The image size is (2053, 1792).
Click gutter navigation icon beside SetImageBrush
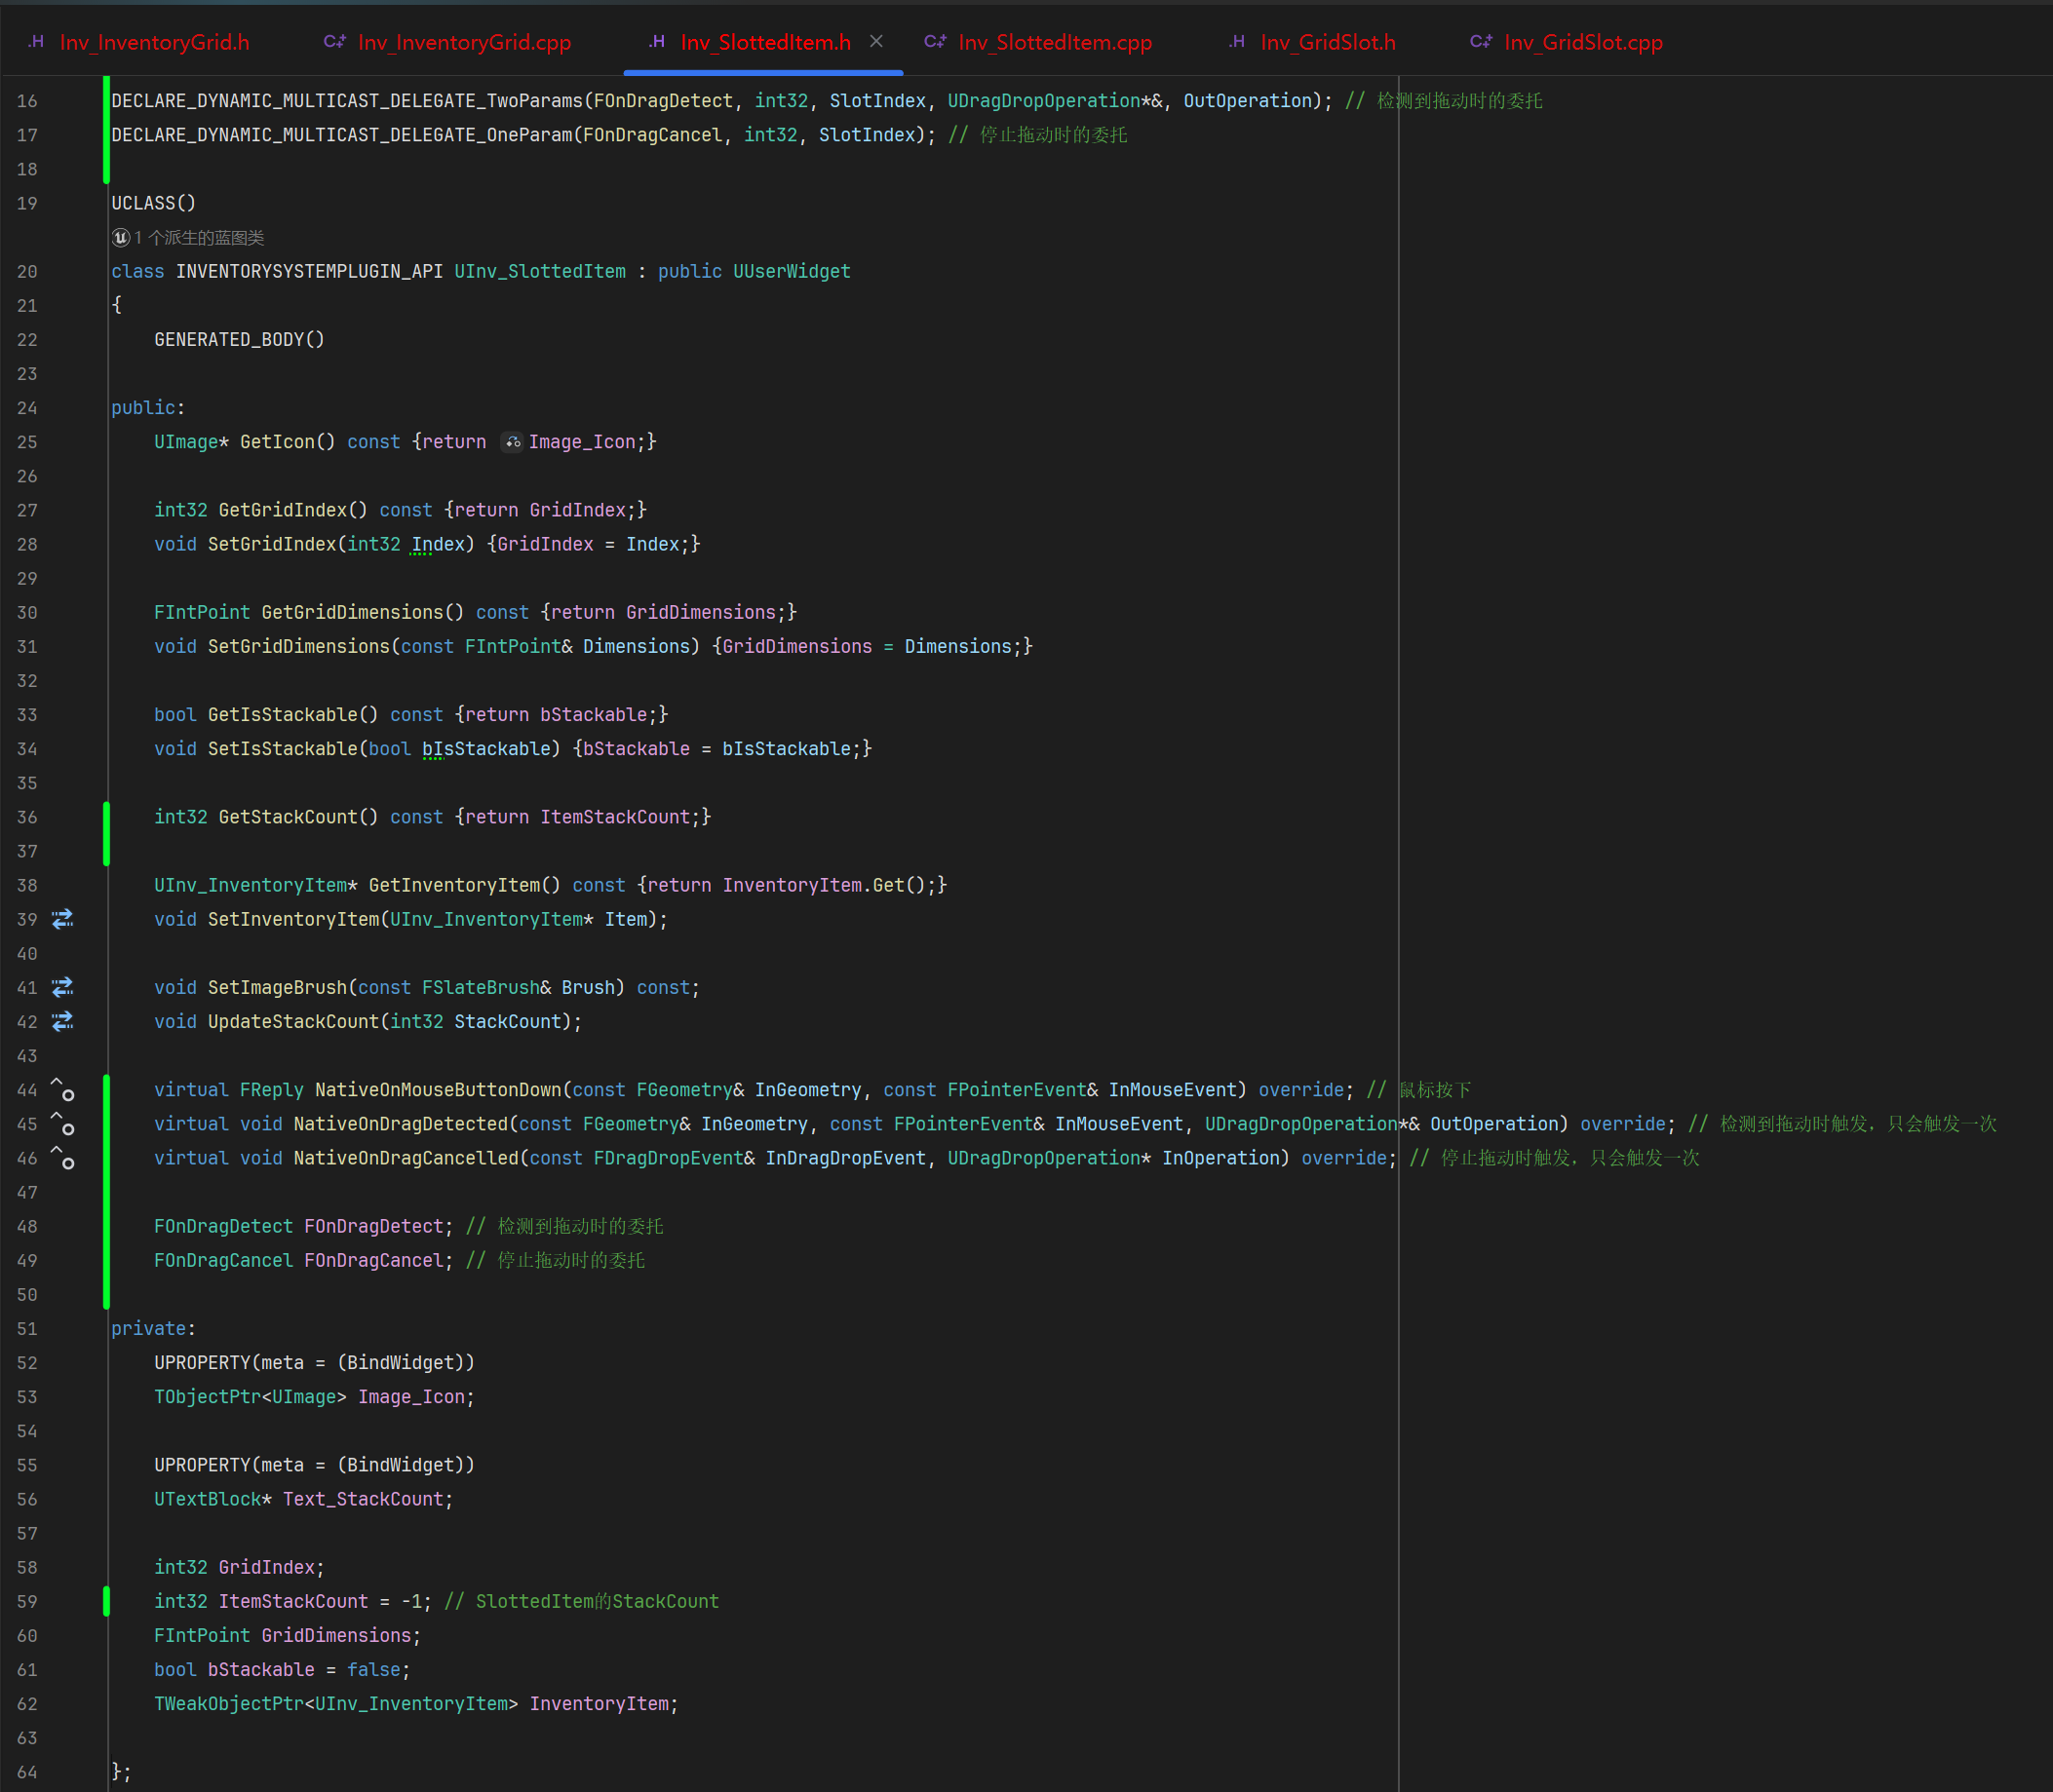[62, 987]
